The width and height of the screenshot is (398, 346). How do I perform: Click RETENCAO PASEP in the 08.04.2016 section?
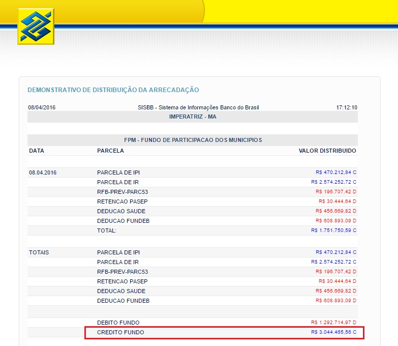(x=122, y=201)
